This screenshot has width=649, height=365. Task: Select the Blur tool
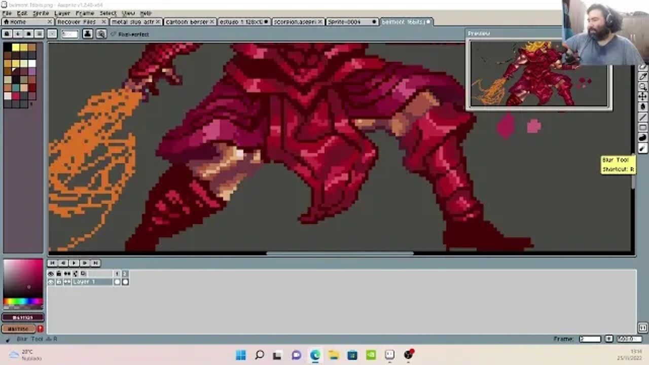tap(642, 149)
